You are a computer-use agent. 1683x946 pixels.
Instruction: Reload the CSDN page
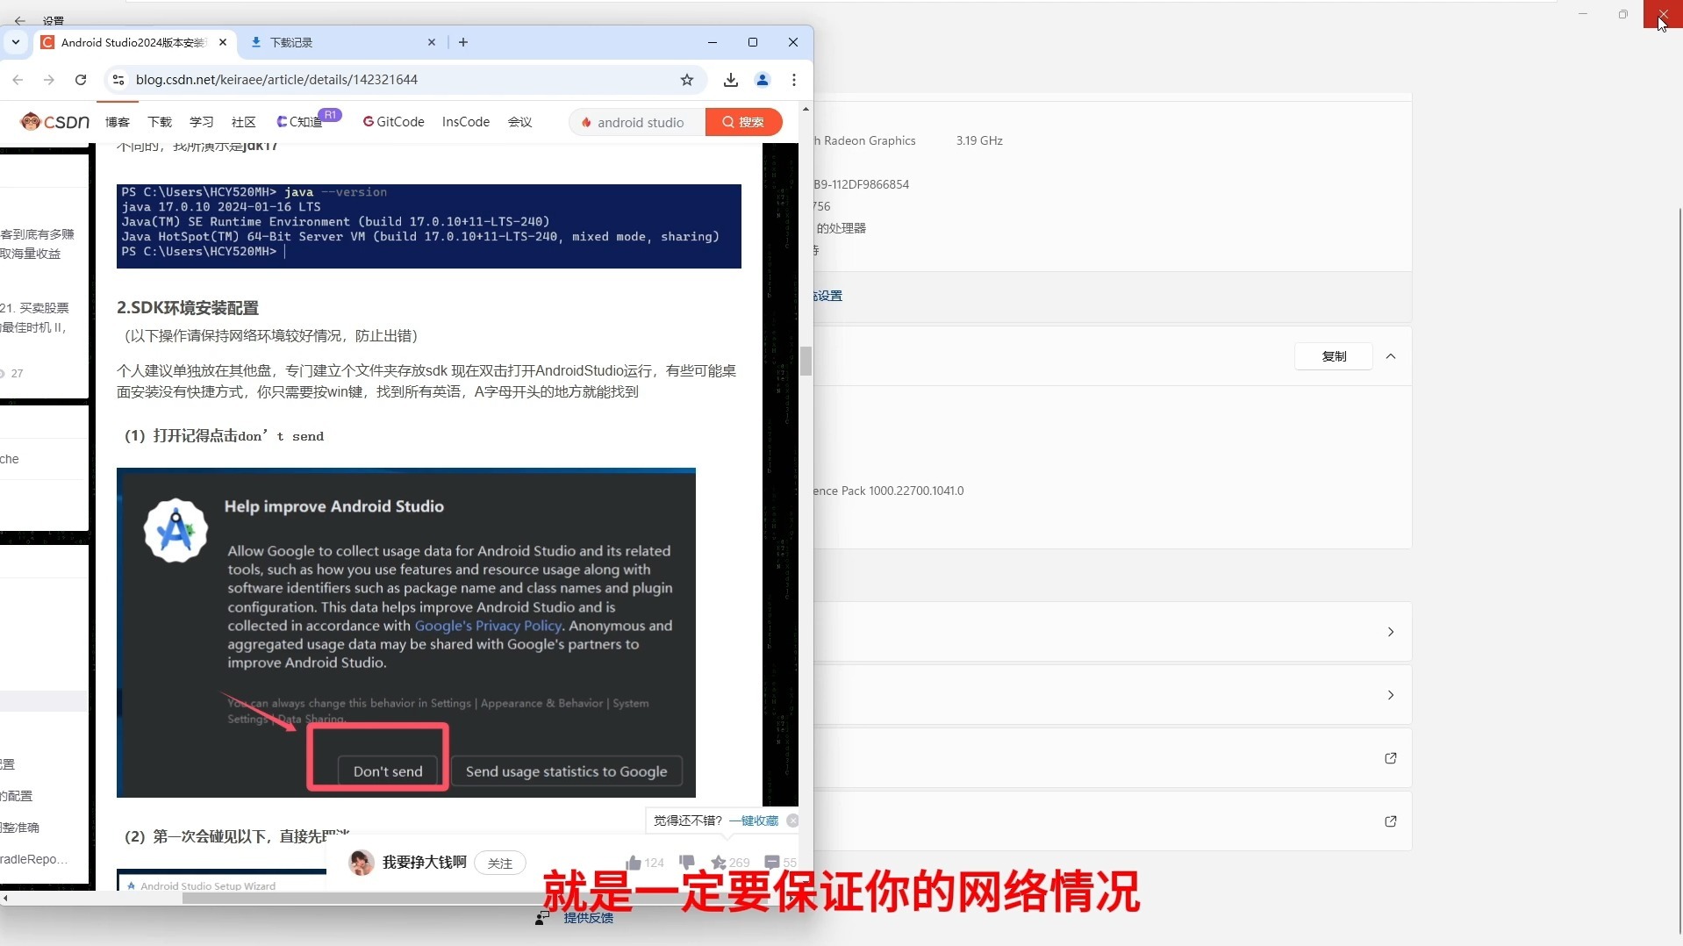pyautogui.click(x=81, y=80)
